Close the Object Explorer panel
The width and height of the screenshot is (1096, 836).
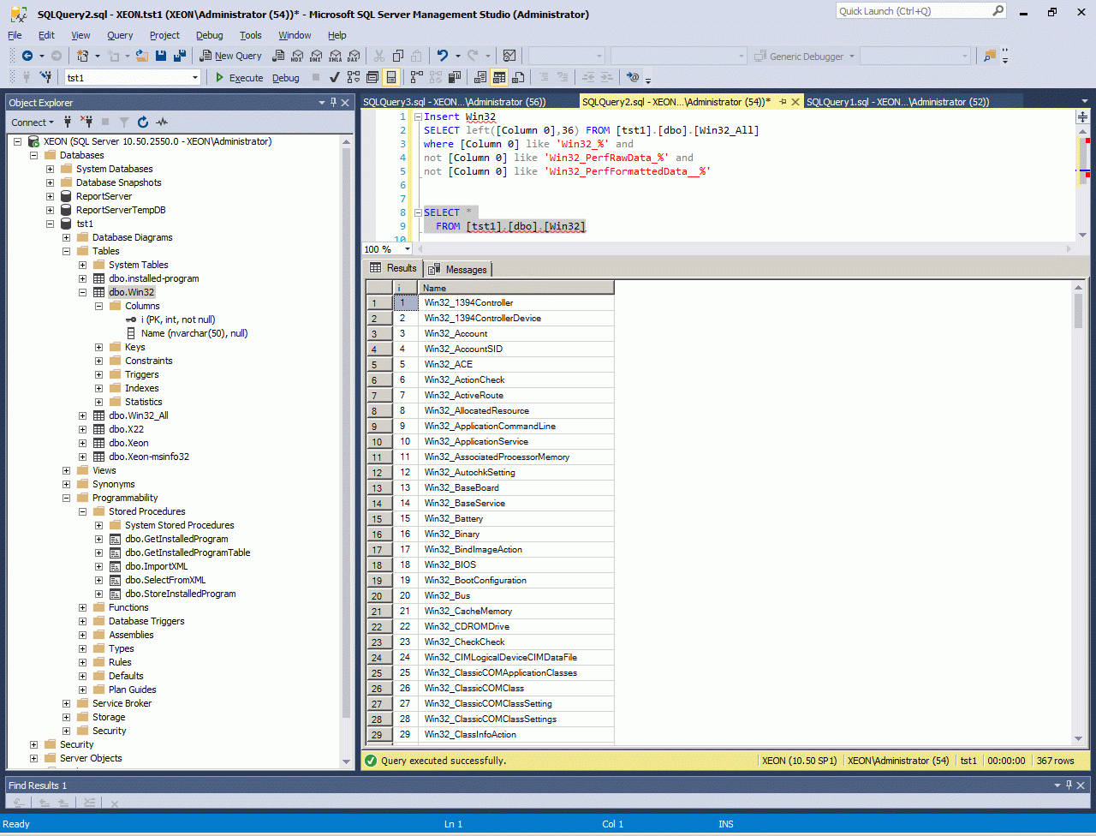(346, 103)
